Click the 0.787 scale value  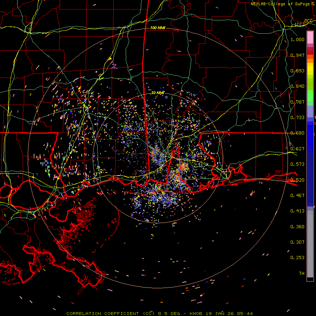[x=297, y=102]
